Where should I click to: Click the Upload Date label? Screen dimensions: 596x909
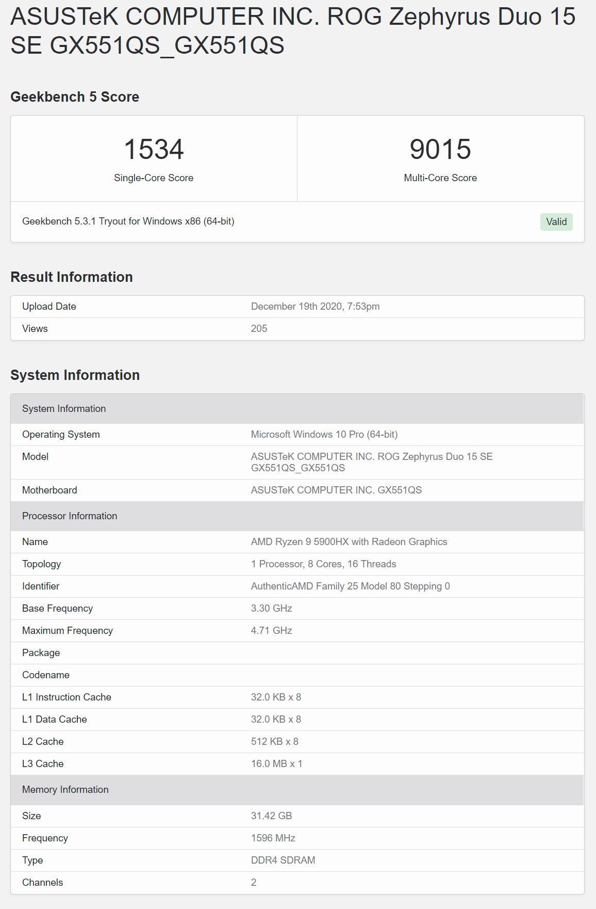click(49, 307)
